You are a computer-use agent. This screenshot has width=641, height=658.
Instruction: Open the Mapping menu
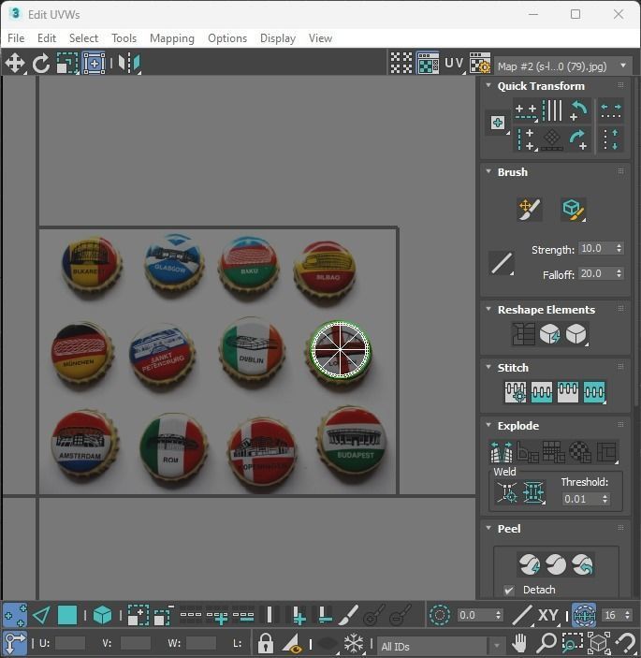click(x=172, y=38)
